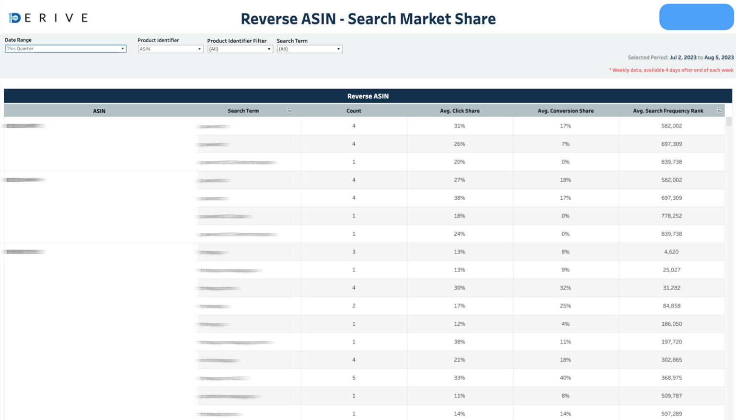The height and width of the screenshot is (420, 736).
Task: Click the table's vertical scrollbar thumb
Action: click(x=729, y=122)
